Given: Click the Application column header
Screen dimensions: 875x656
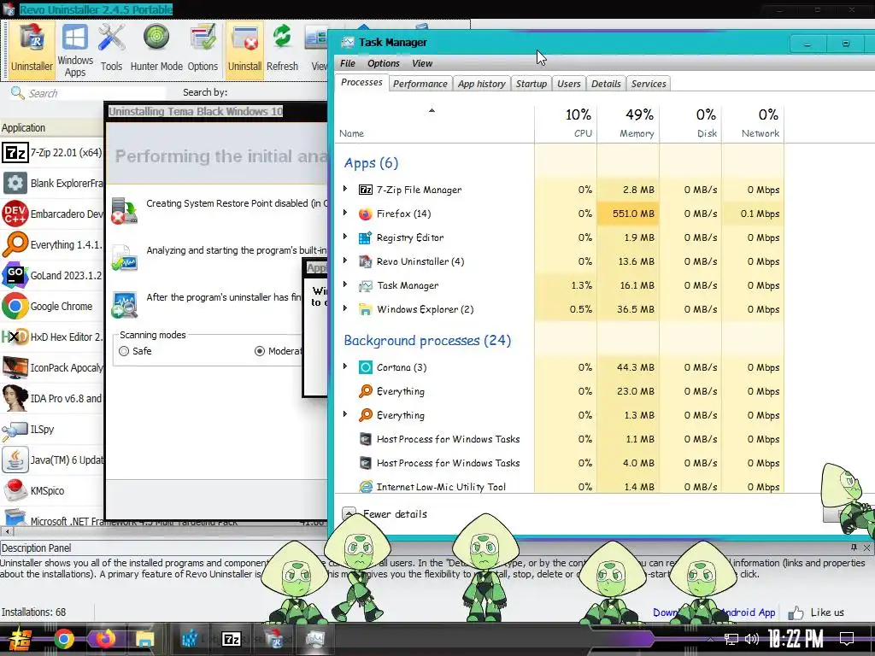Looking at the screenshot, I should tap(52, 128).
